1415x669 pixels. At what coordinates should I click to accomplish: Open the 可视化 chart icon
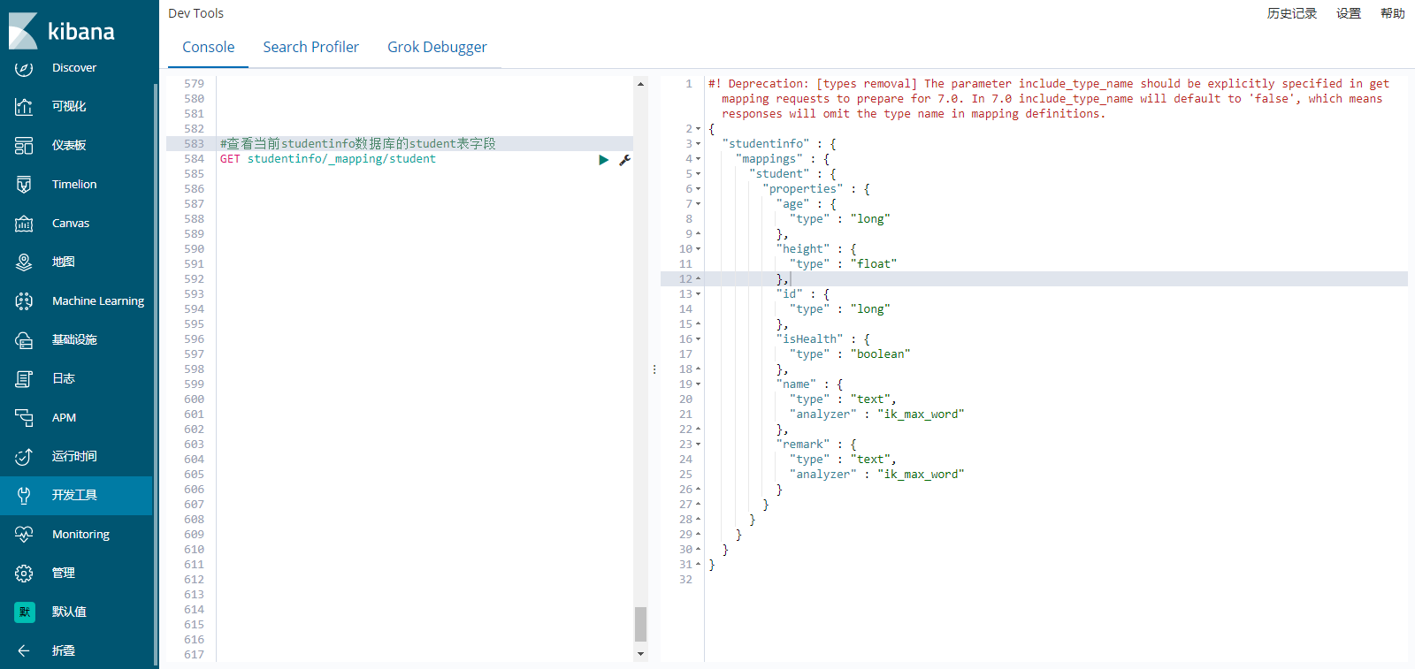[24, 106]
